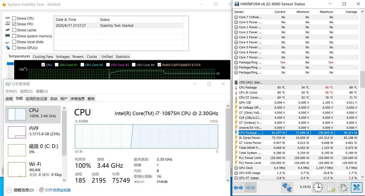Enable CPU Core #2 graph checkbox
Viewport: 365px width, 196px height.
click(82, 65)
